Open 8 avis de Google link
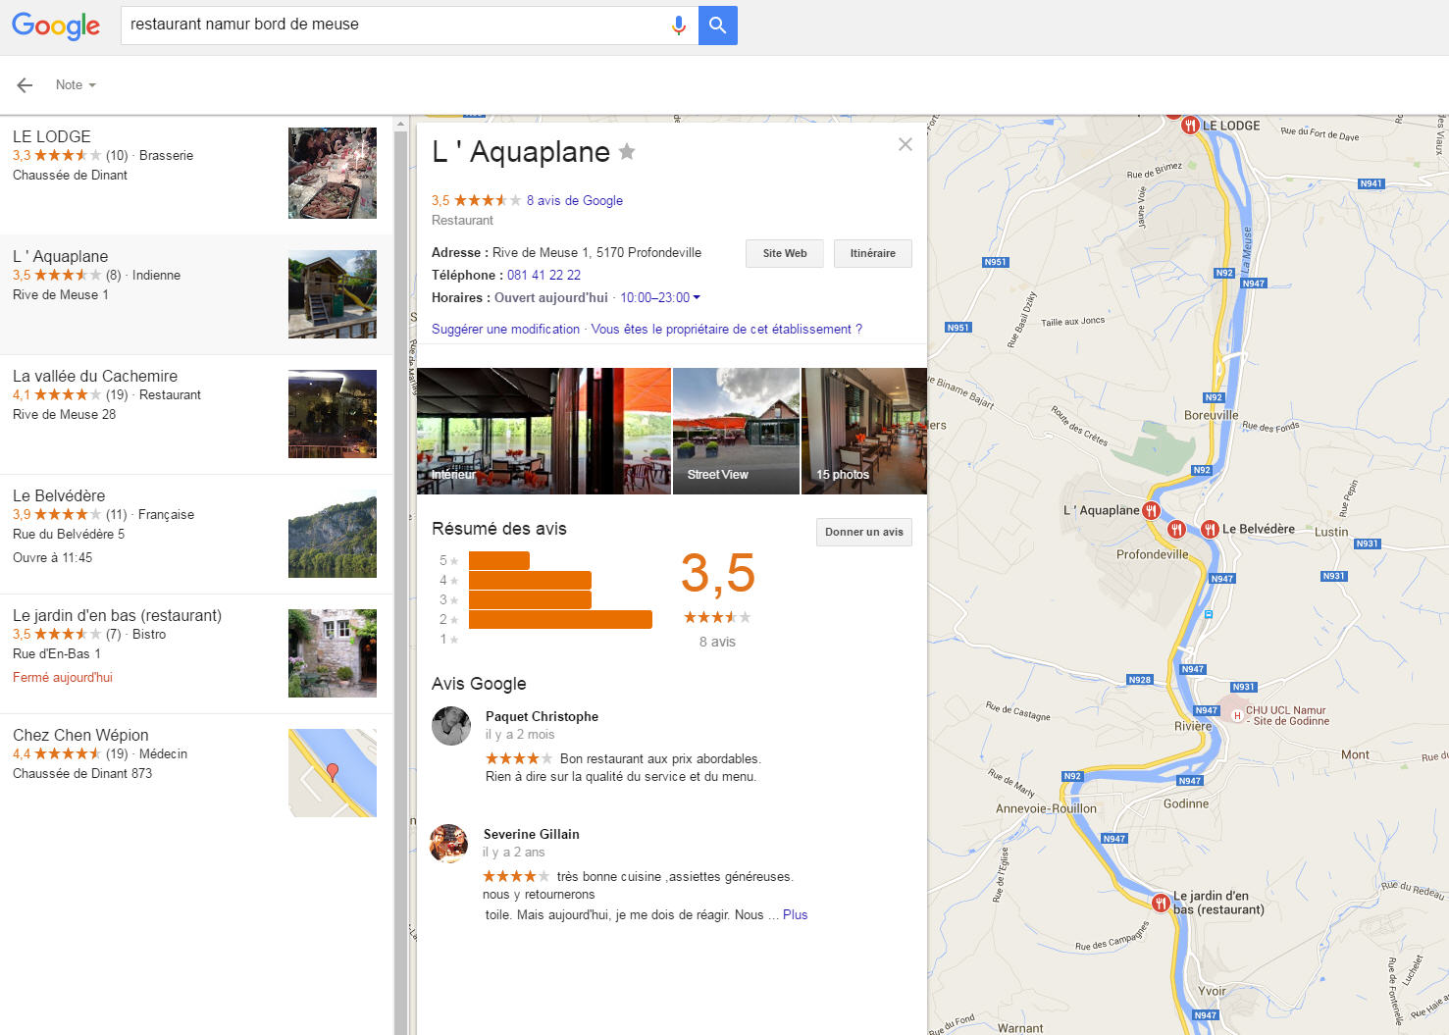Image resolution: width=1449 pixels, height=1035 pixels. pos(575,200)
